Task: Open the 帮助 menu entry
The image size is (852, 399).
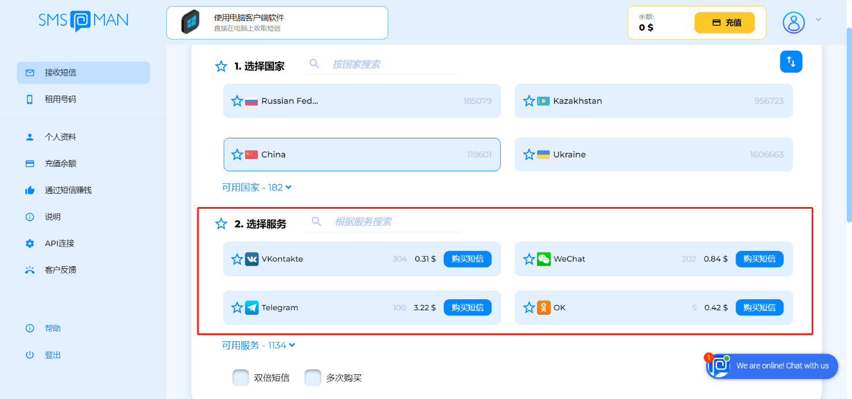Action: [52, 328]
